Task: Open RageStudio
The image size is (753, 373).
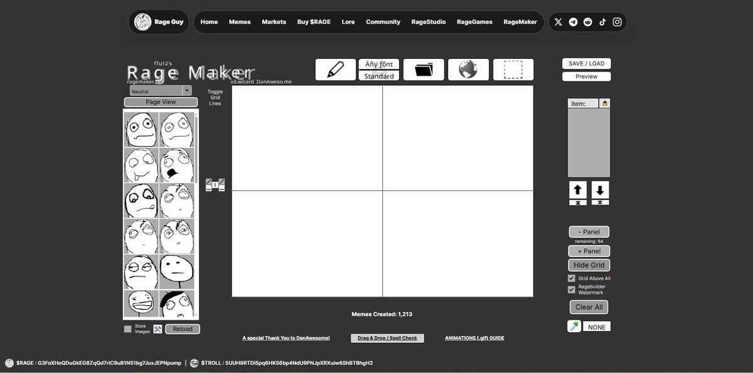Action: (429, 22)
